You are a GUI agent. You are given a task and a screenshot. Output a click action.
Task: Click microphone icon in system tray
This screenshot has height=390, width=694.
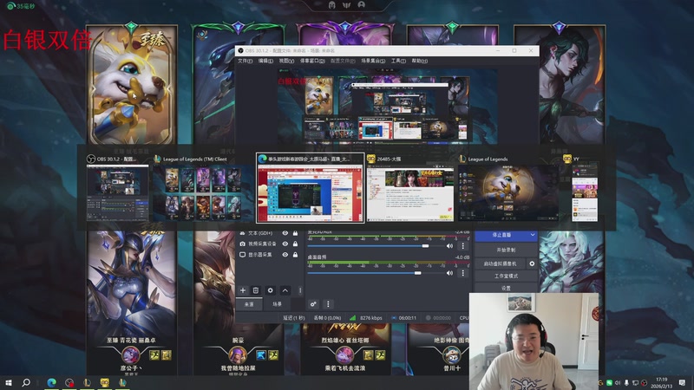(626, 382)
